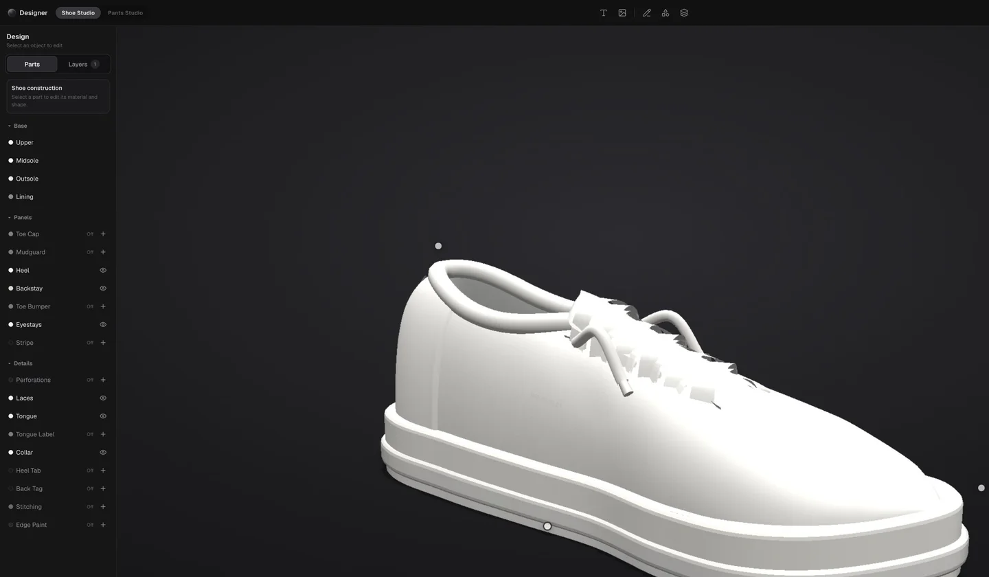This screenshot has height=577, width=989.
Task: Click the Upper white color dot
Action: [x=11, y=143]
